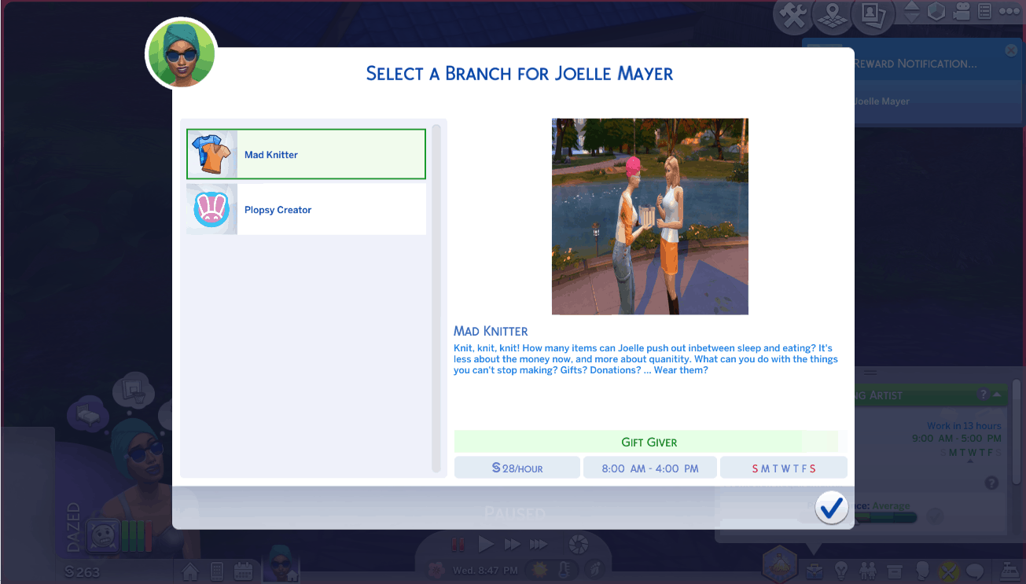Select the Plopsy Creator career branch
1026x584 pixels.
(x=306, y=210)
